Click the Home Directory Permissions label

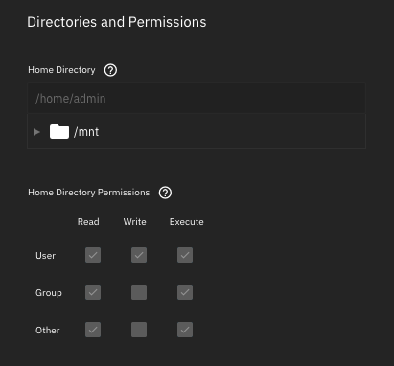tap(89, 193)
